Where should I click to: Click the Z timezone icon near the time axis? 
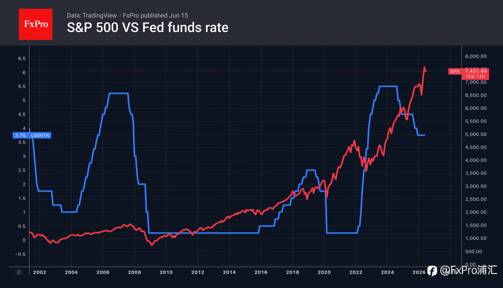19,272
